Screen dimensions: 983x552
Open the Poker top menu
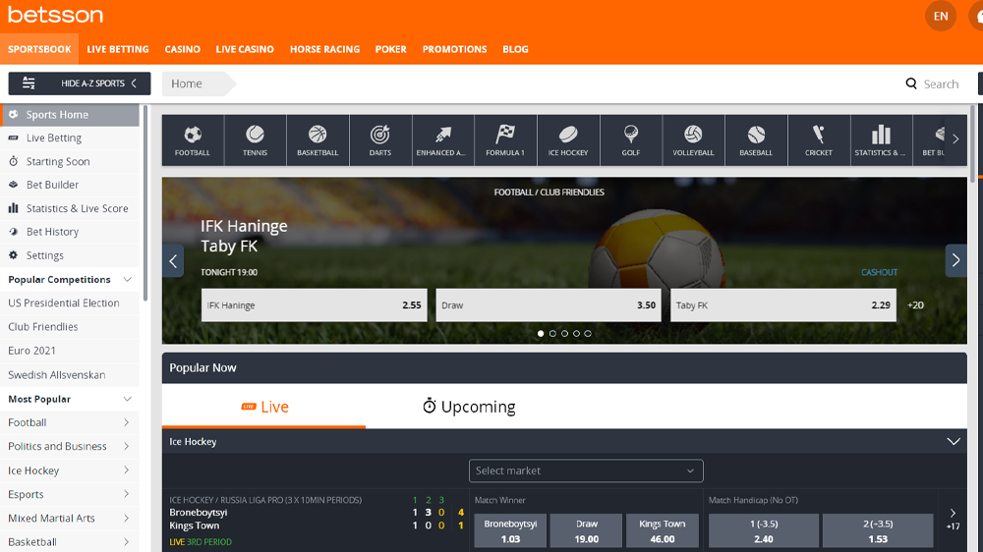click(x=391, y=49)
